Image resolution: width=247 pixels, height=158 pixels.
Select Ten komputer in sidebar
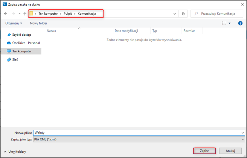pos(22,51)
